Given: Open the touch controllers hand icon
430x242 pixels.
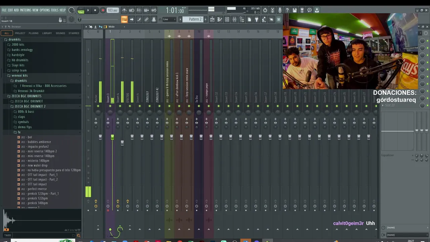Looking at the screenshot, I should [x=271, y=19].
